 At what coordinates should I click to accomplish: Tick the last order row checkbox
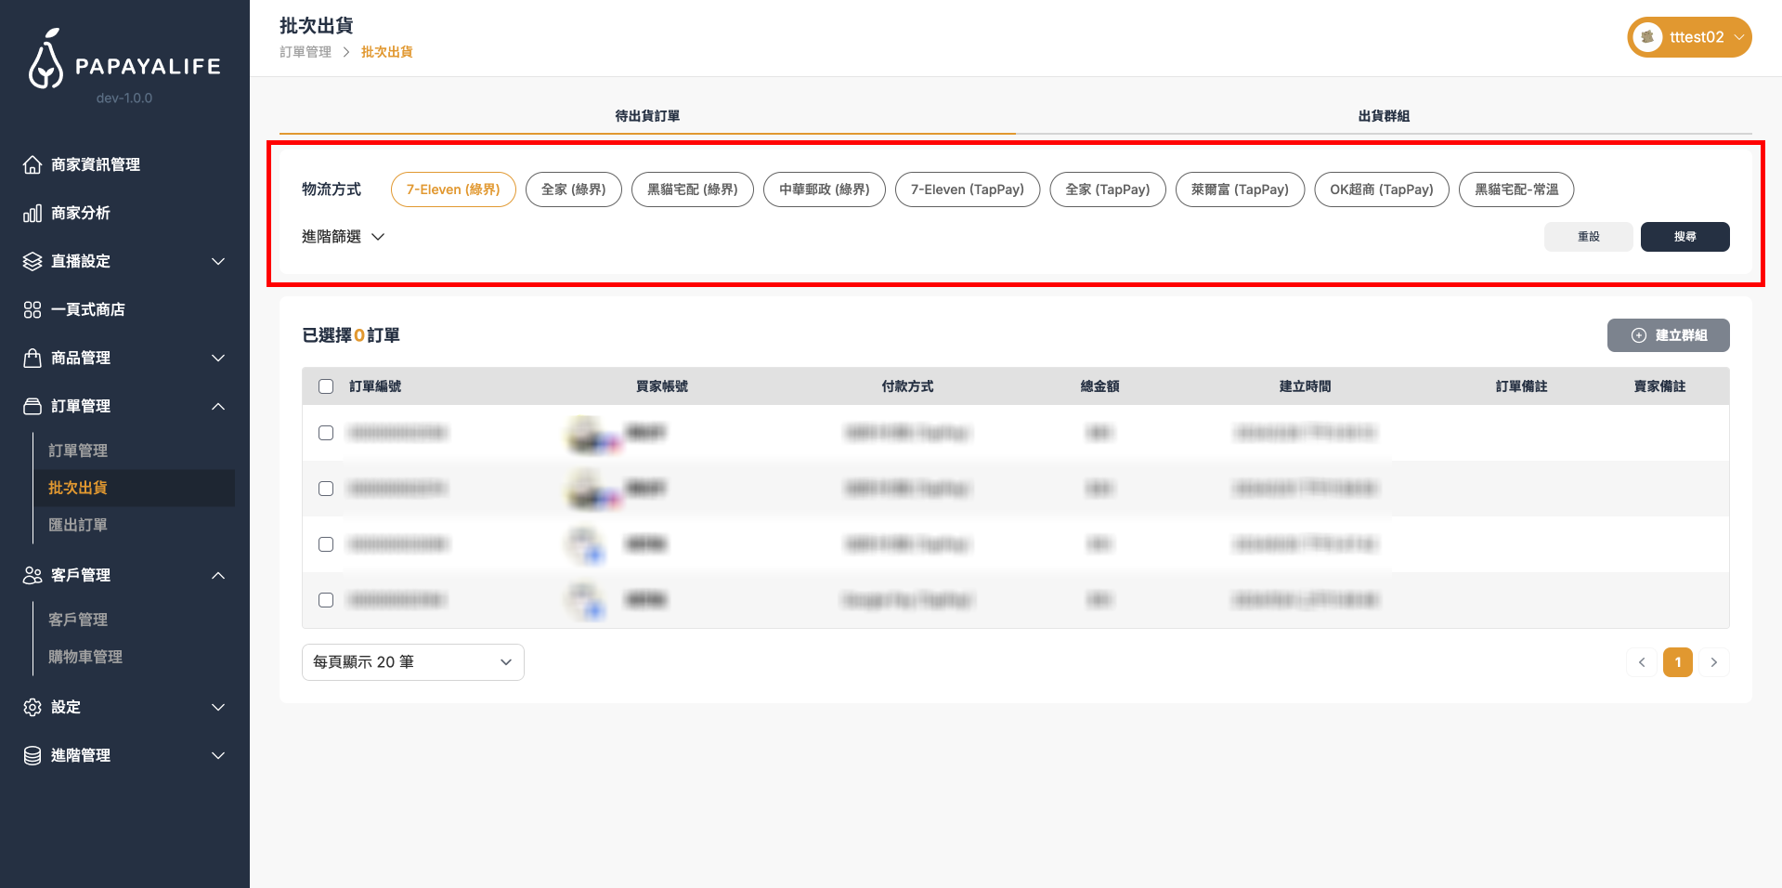(326, 600)
